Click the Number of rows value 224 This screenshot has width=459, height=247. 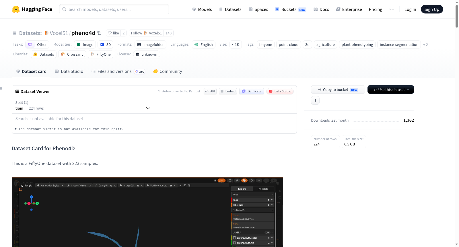(316, 144)
